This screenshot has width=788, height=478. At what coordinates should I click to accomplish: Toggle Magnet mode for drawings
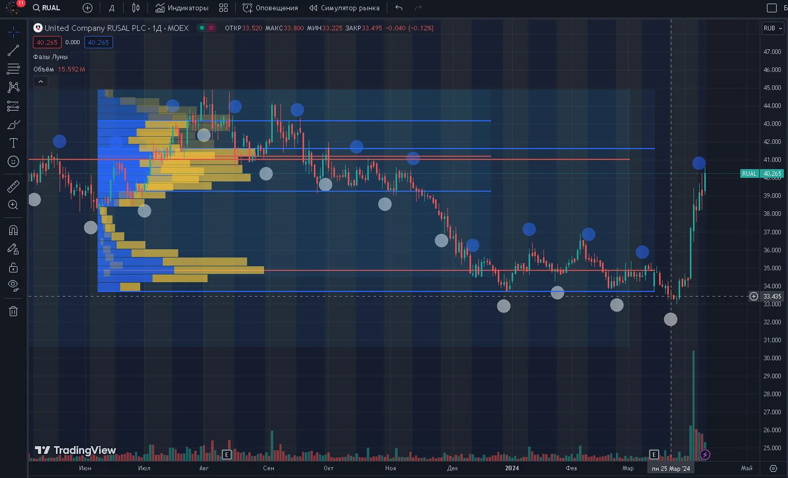pyautogui.click(x=13, y=230)
